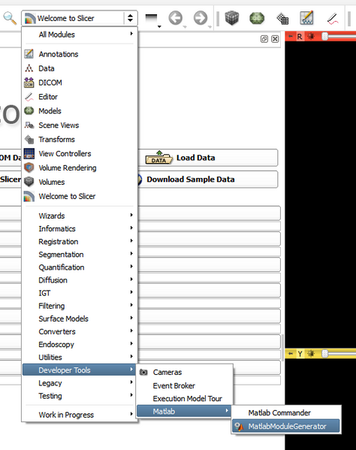Open the Execution Model Tour module

coord(185,399)
